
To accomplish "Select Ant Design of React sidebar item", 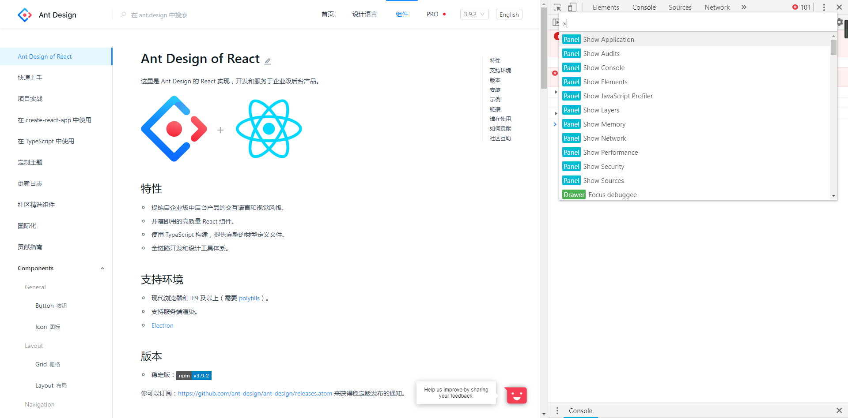I will pos(56,56).
